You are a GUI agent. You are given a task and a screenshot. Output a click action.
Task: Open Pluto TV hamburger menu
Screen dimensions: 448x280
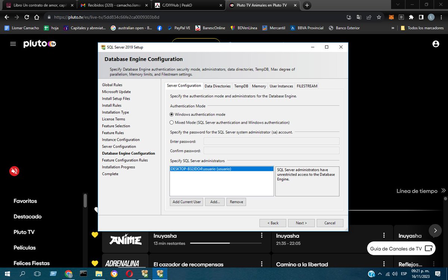[13, 44]
